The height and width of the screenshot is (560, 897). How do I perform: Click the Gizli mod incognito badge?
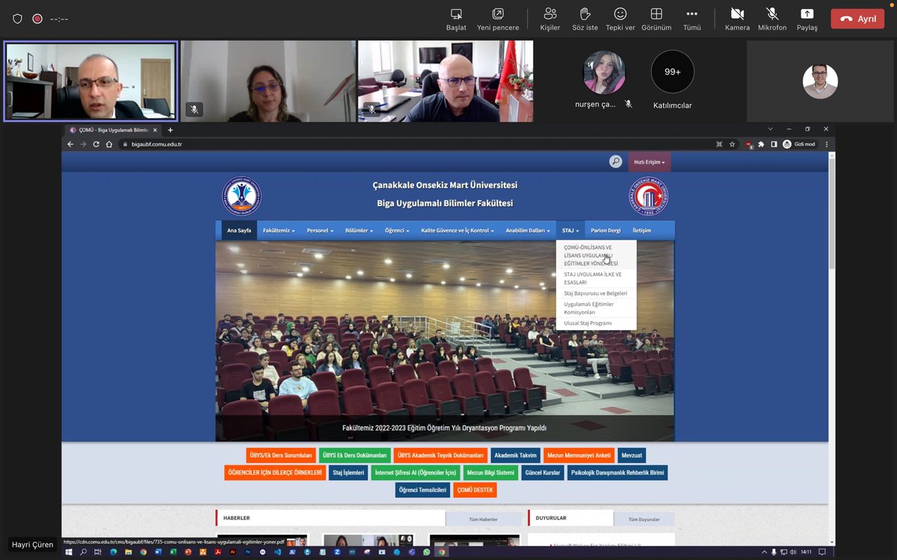pyautogui.click(x=799, y=144)
